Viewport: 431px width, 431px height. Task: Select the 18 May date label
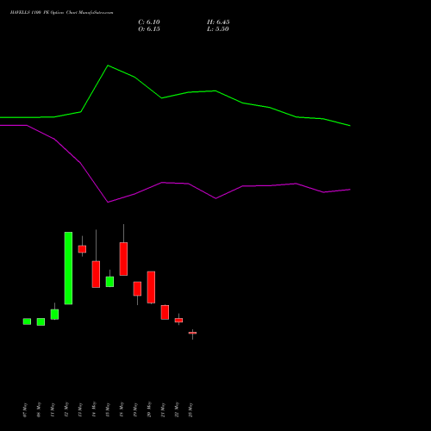(122, 410)
